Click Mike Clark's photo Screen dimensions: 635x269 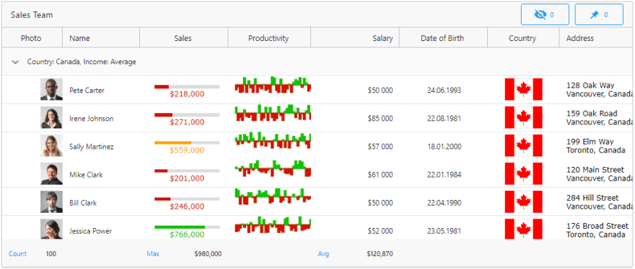click(x=51, y=173)
